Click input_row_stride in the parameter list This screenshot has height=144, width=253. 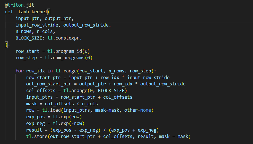[x=37, y=25]
